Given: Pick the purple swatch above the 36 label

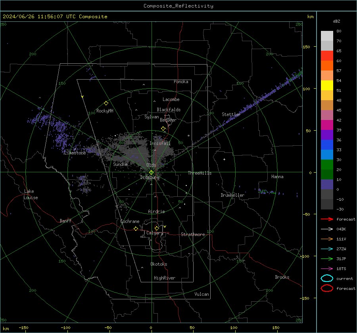Looking at the screenshot, I should click(327, 135).
